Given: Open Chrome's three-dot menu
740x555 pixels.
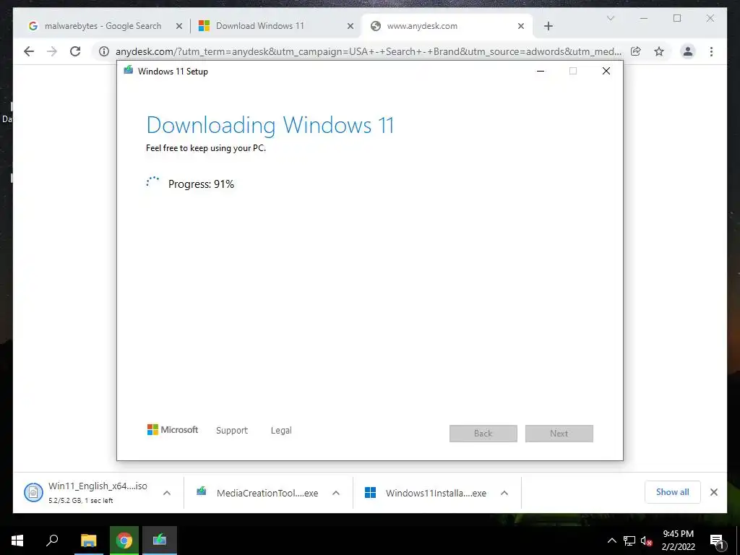Looking at the screenshot, I should 711,51.
